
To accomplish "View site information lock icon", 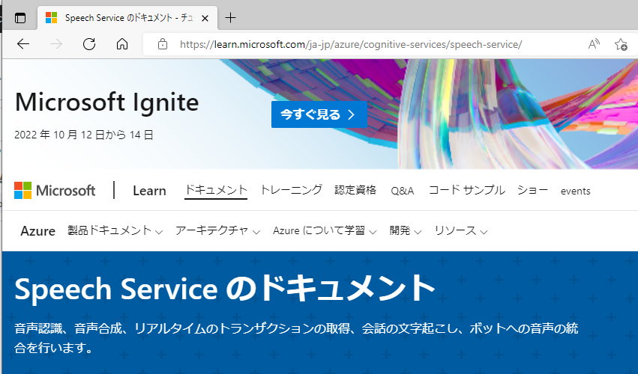I will 163,44.
